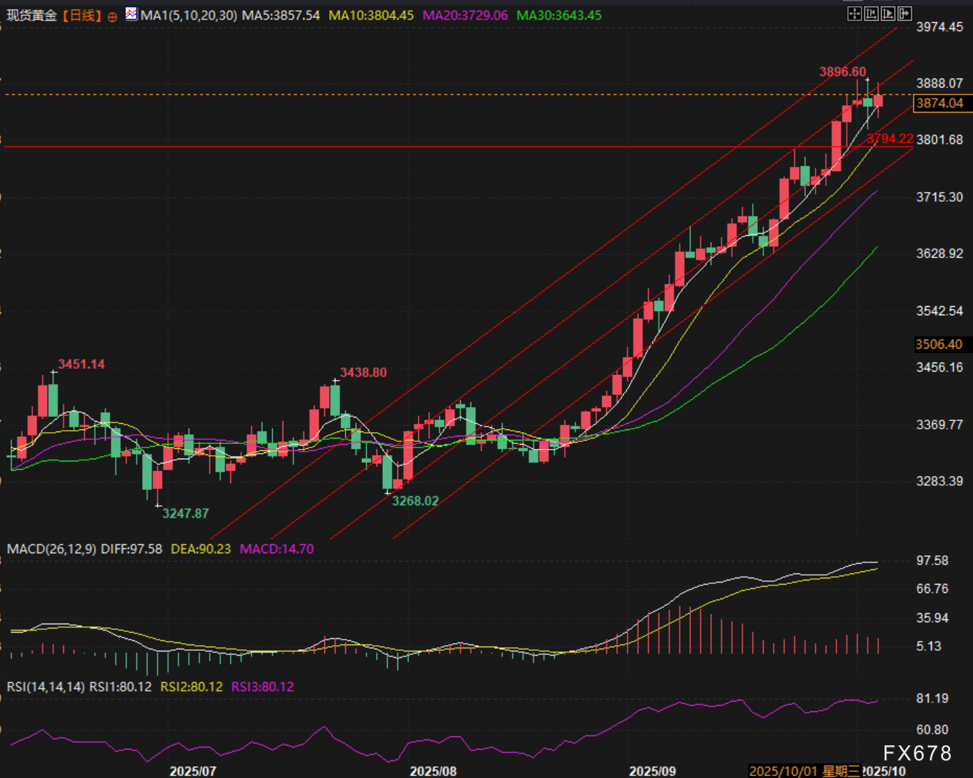Viewport: 973px width, 778px height.
Task: Click the crosshair cursor icon at top right
Action: click(x=854, y=13)
